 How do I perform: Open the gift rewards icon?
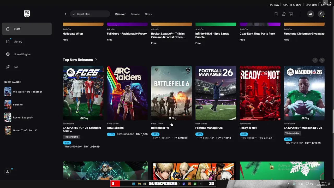[284, 14]
